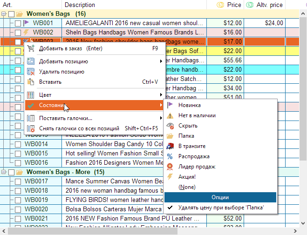307x235 pixels.
Task: Choose Добавить в заказ (Enter) menu item
Action: [94, 48]
